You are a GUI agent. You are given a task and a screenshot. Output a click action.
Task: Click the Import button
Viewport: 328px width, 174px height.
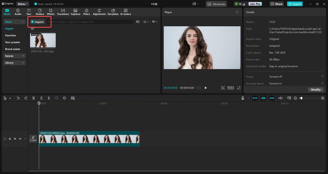point(37,22)
